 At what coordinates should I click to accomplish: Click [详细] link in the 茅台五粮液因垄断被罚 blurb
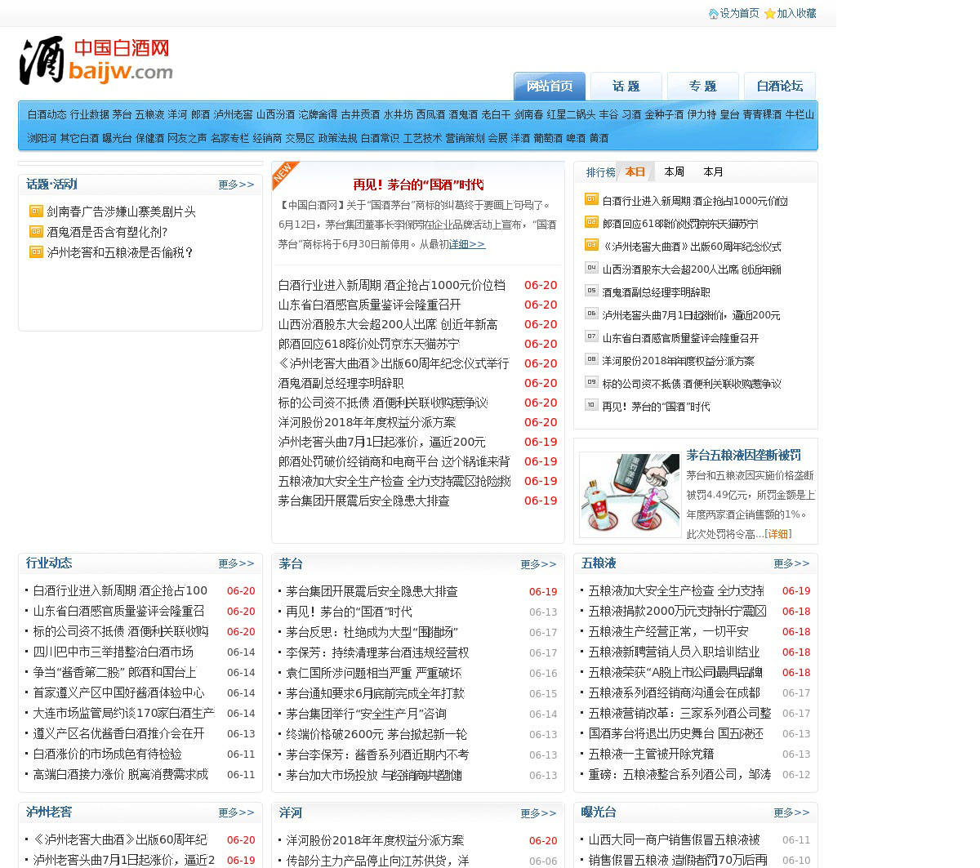[x=778, y=534]
